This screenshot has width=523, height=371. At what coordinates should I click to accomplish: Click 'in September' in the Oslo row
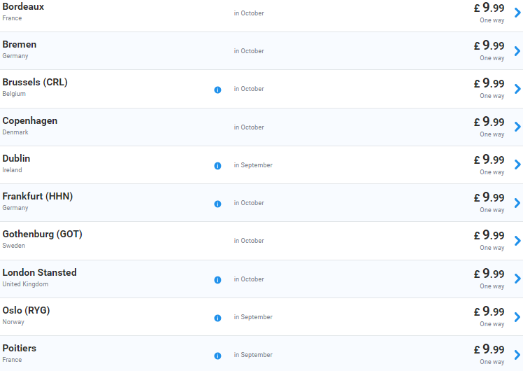click(253, 317)
